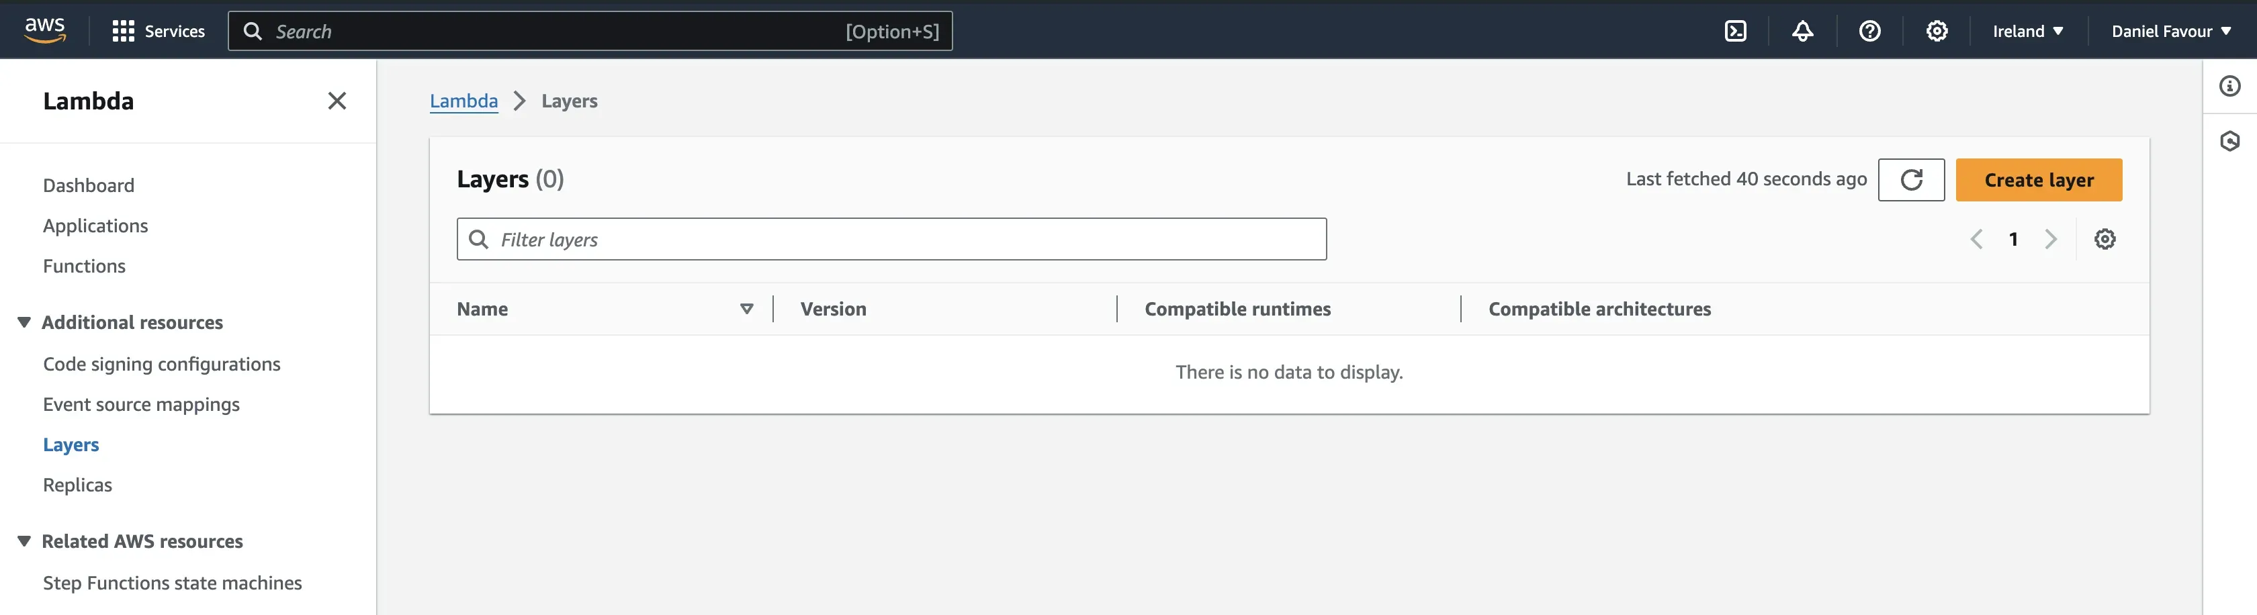The image size is (2257, 615).
Task: Click 'There is no data to display.'
Action: pos(1289,373)
